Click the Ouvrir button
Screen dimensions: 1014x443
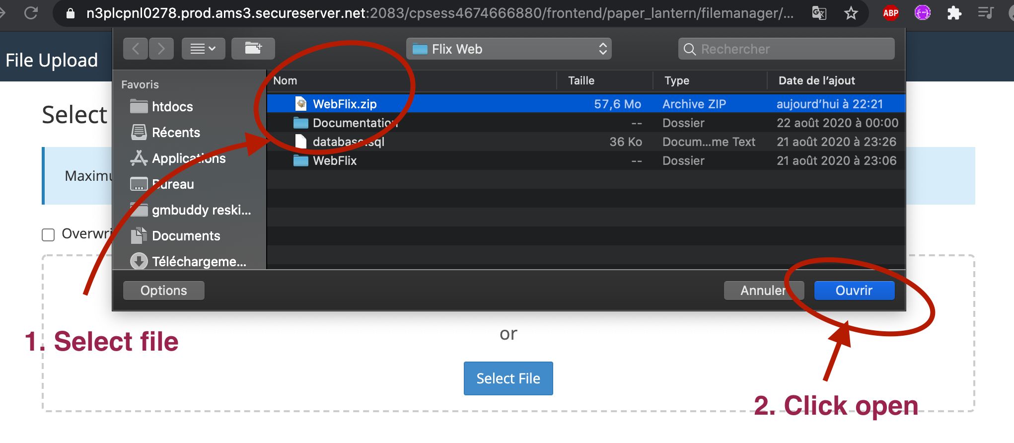(x=854, y=291)
